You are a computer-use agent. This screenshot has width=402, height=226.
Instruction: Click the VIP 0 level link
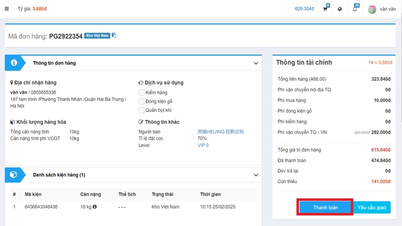coord(203,145)
